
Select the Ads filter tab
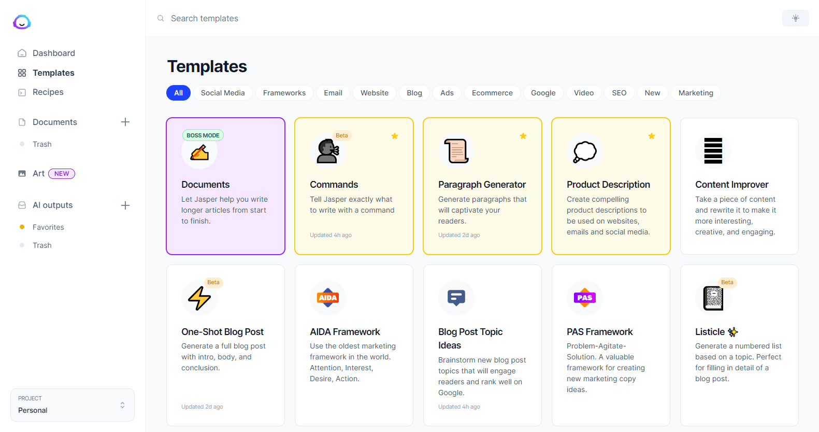447,93
